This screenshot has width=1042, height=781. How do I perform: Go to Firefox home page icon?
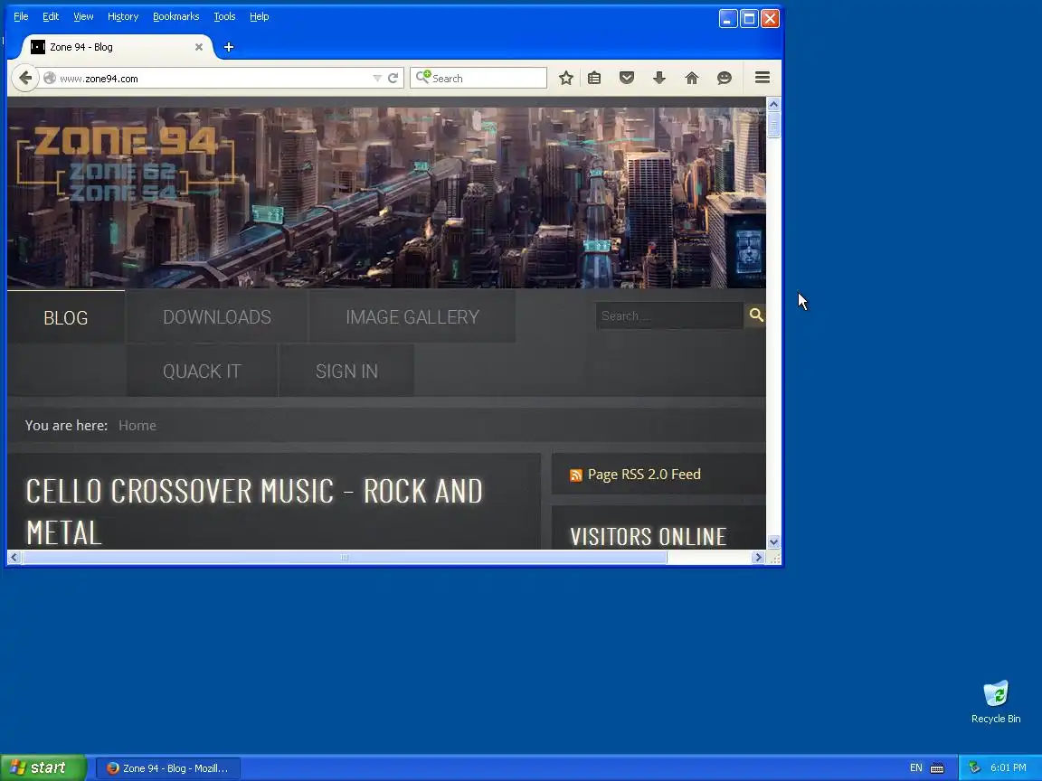coord(692,79)
